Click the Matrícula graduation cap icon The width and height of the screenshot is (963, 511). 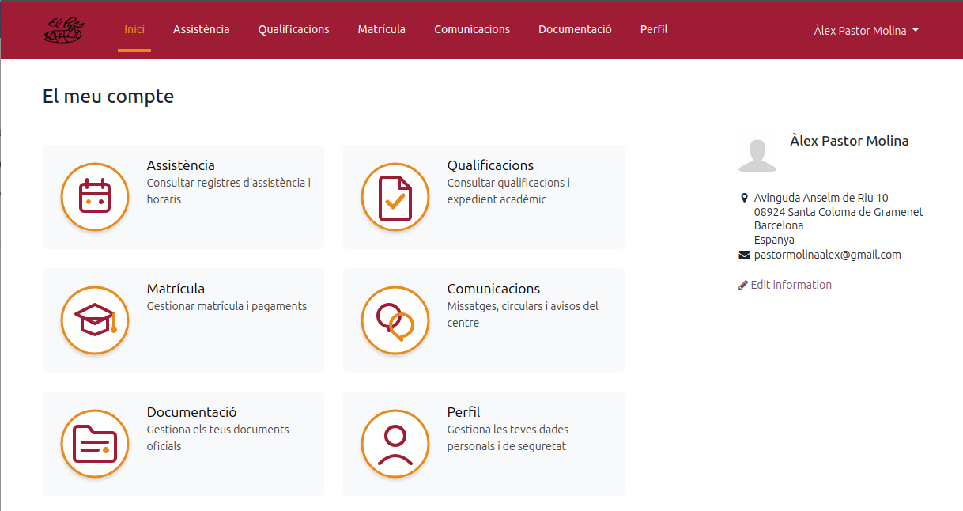pyautogui.click(x=95, y=320)
